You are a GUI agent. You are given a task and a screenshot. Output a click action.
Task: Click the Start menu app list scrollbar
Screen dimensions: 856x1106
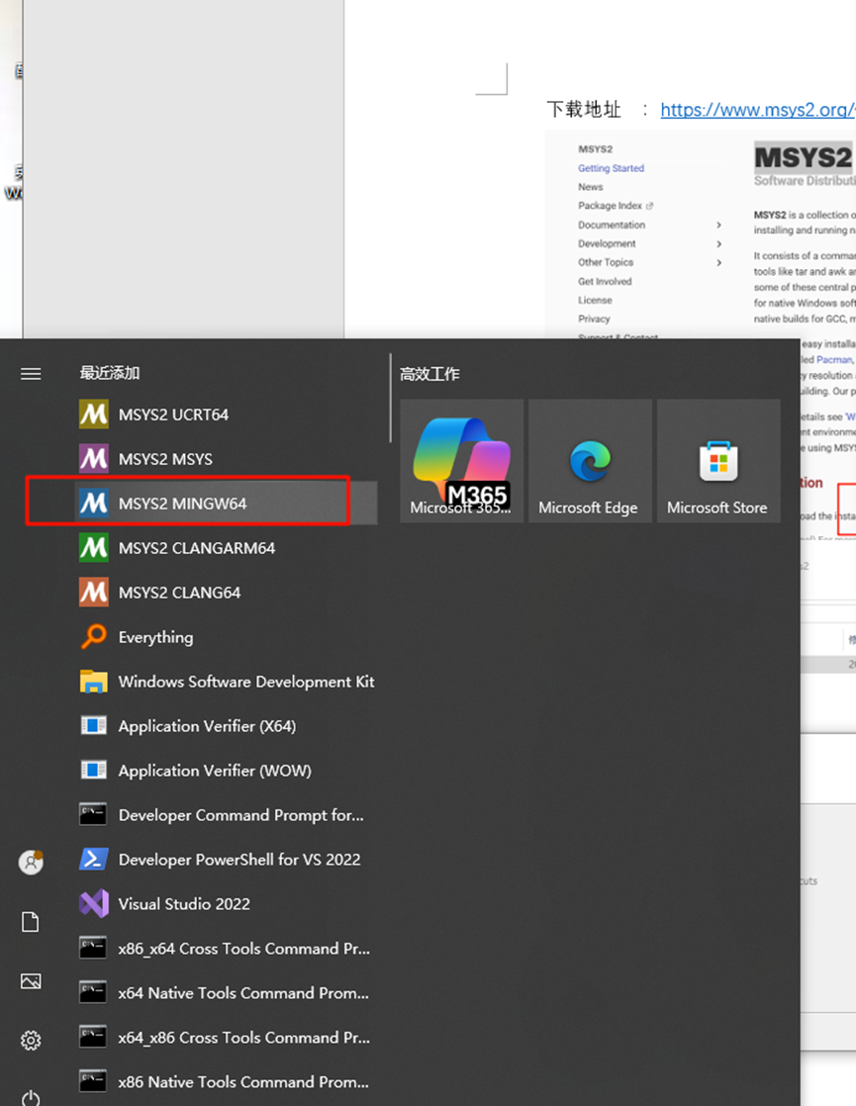click(x=390, y=398)
